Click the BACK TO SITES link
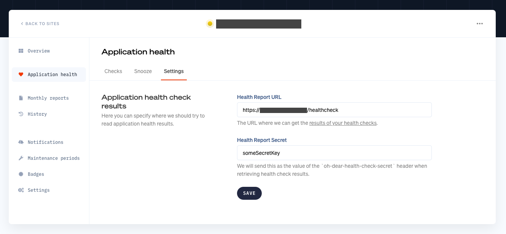Viewport: 506px width, 234px height. (42, 23)
